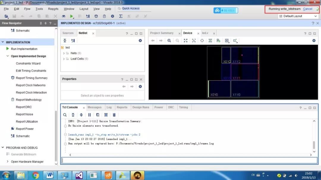
Task: Click the copy icon in Tcl Console toolbar
Action: [x=98, y=115]
